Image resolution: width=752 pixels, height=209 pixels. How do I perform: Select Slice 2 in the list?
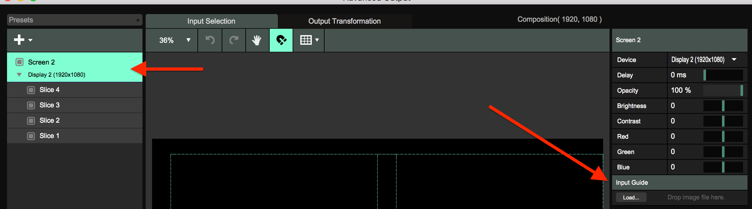pos(50,120)
